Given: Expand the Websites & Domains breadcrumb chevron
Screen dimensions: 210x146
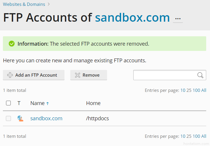Looking at the screenshot, I should coord(49,4).
